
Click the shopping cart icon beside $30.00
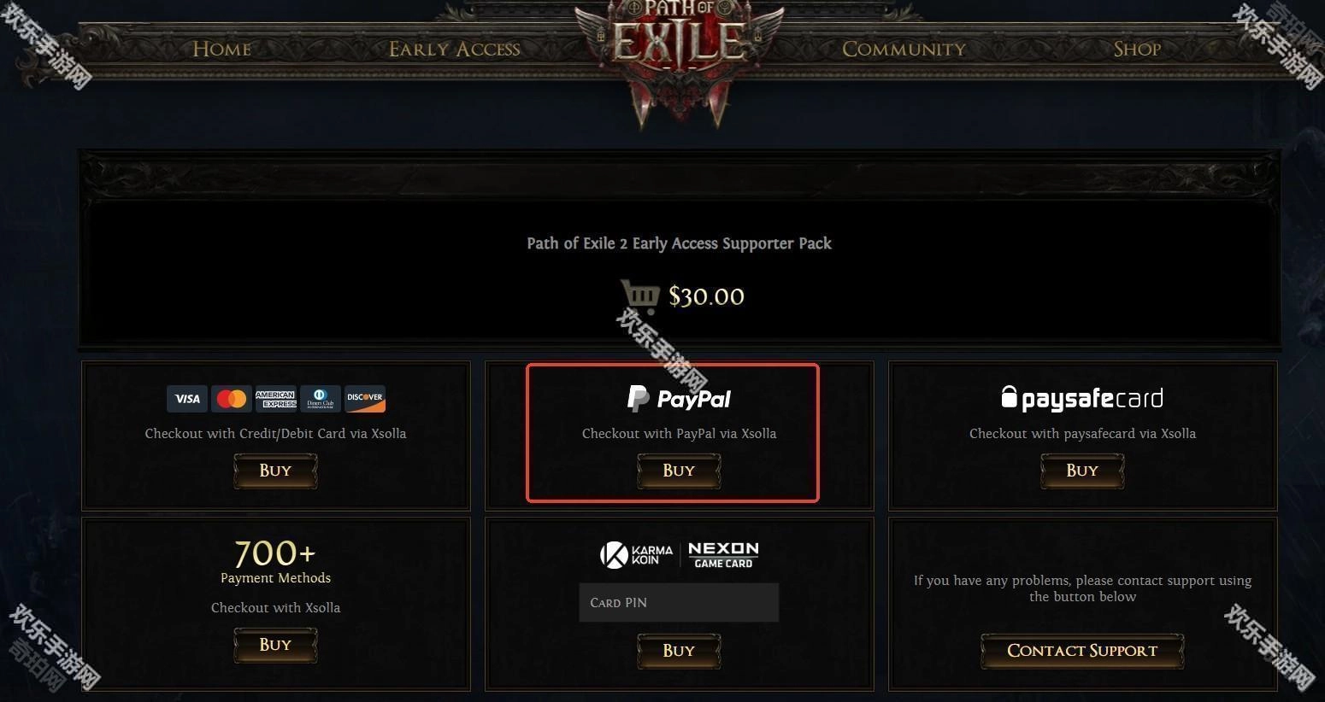pos(639,296)
